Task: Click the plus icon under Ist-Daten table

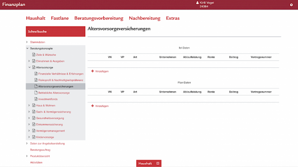Action: [93, 71]
